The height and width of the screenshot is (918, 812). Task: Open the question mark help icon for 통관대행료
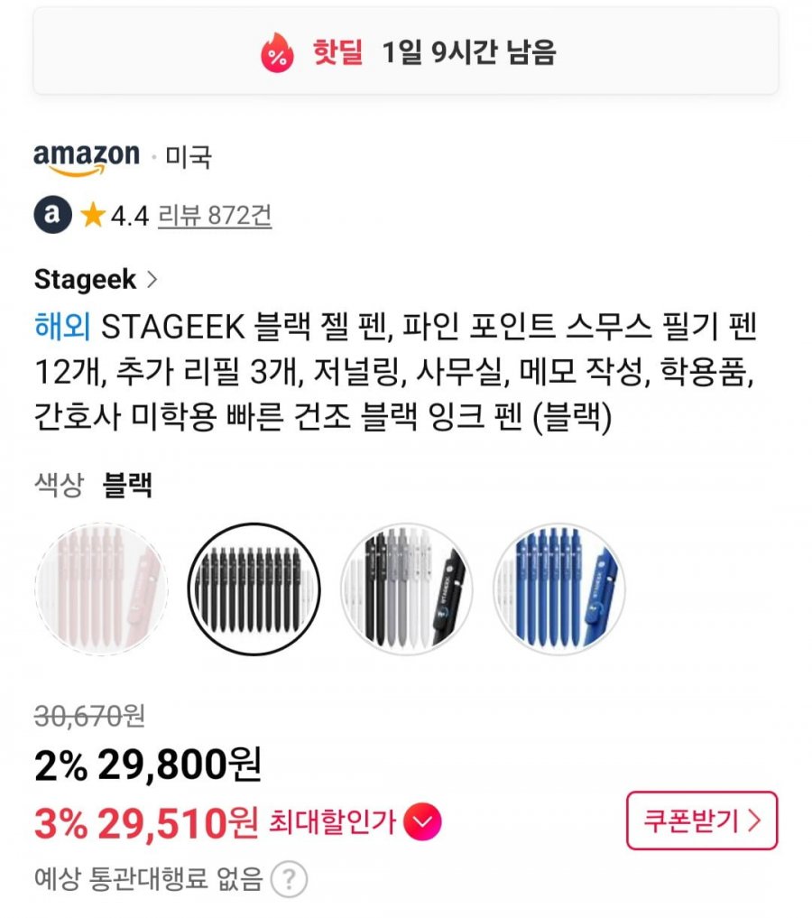pyautogui.click(x=289, y=879)
